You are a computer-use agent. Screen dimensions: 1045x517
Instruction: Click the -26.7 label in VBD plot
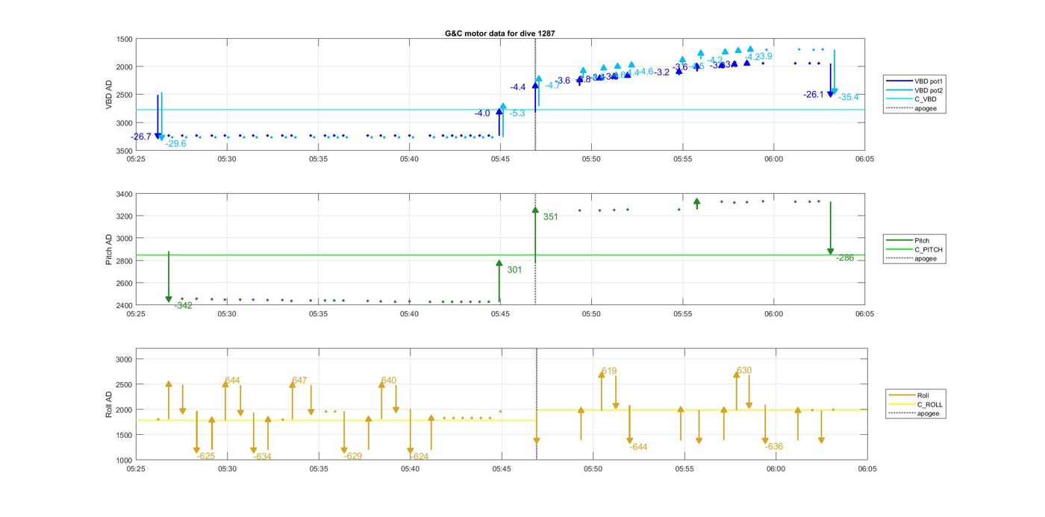(x=140, y=137)
